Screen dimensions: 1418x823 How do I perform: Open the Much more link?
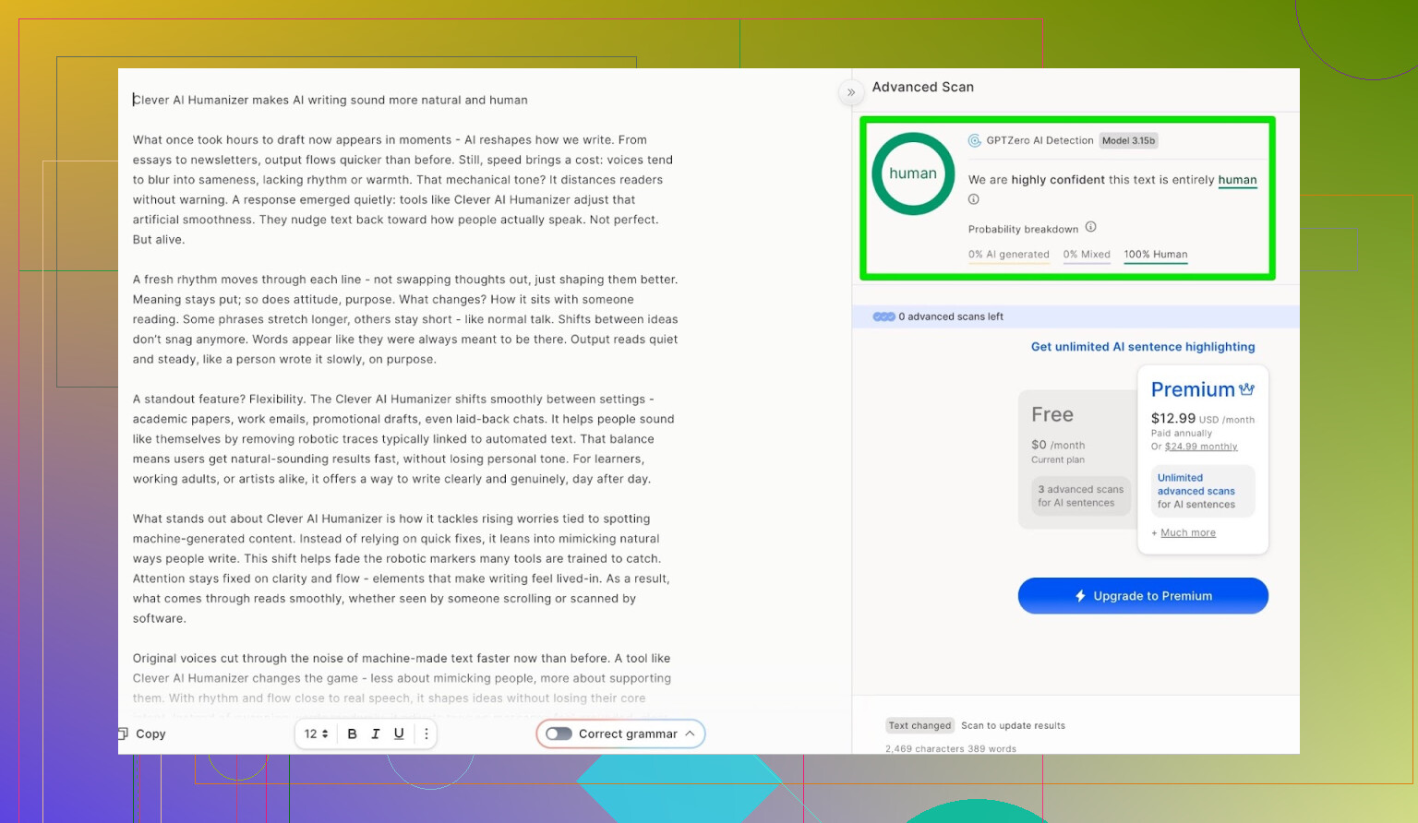coord(1187,532)
